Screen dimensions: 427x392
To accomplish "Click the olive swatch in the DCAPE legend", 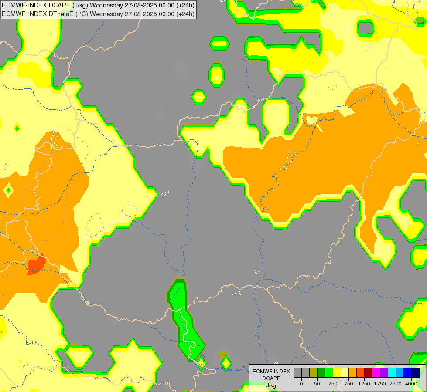I will [314, 372].
